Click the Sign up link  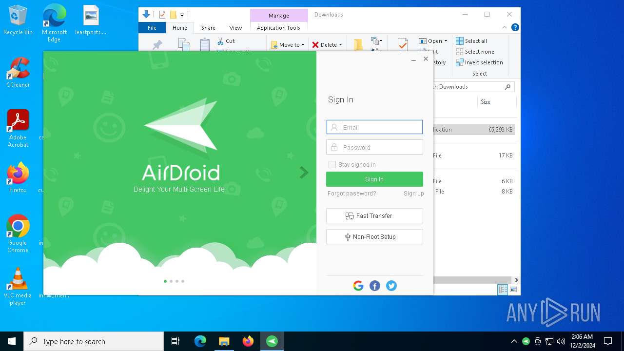414,194
